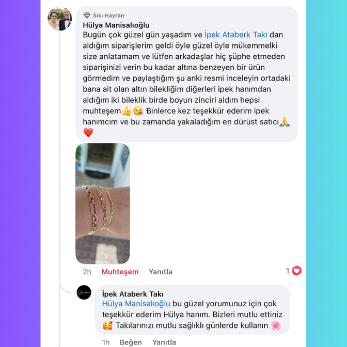
Task: Click the diamond Sıkı Hayran badge icon
Action: pos(87,15)
